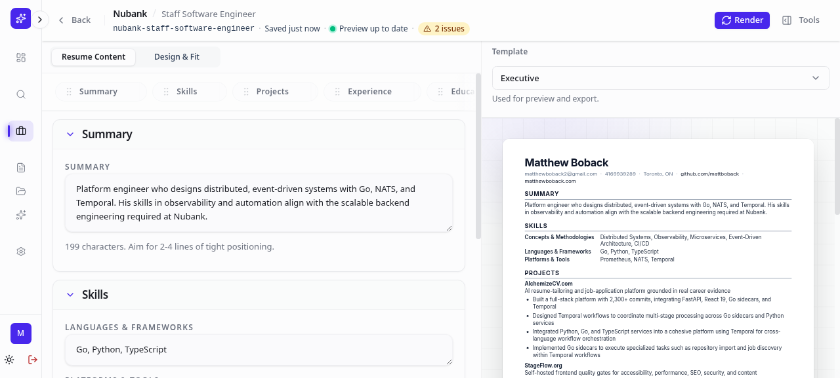Collapse the Summary section chevron
840x378 pixels.
(70, 134)
